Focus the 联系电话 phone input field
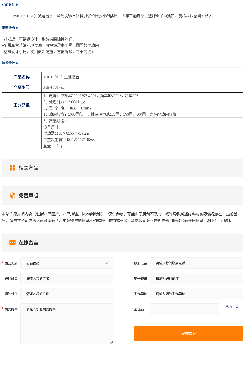 click(x=196, y=263)
